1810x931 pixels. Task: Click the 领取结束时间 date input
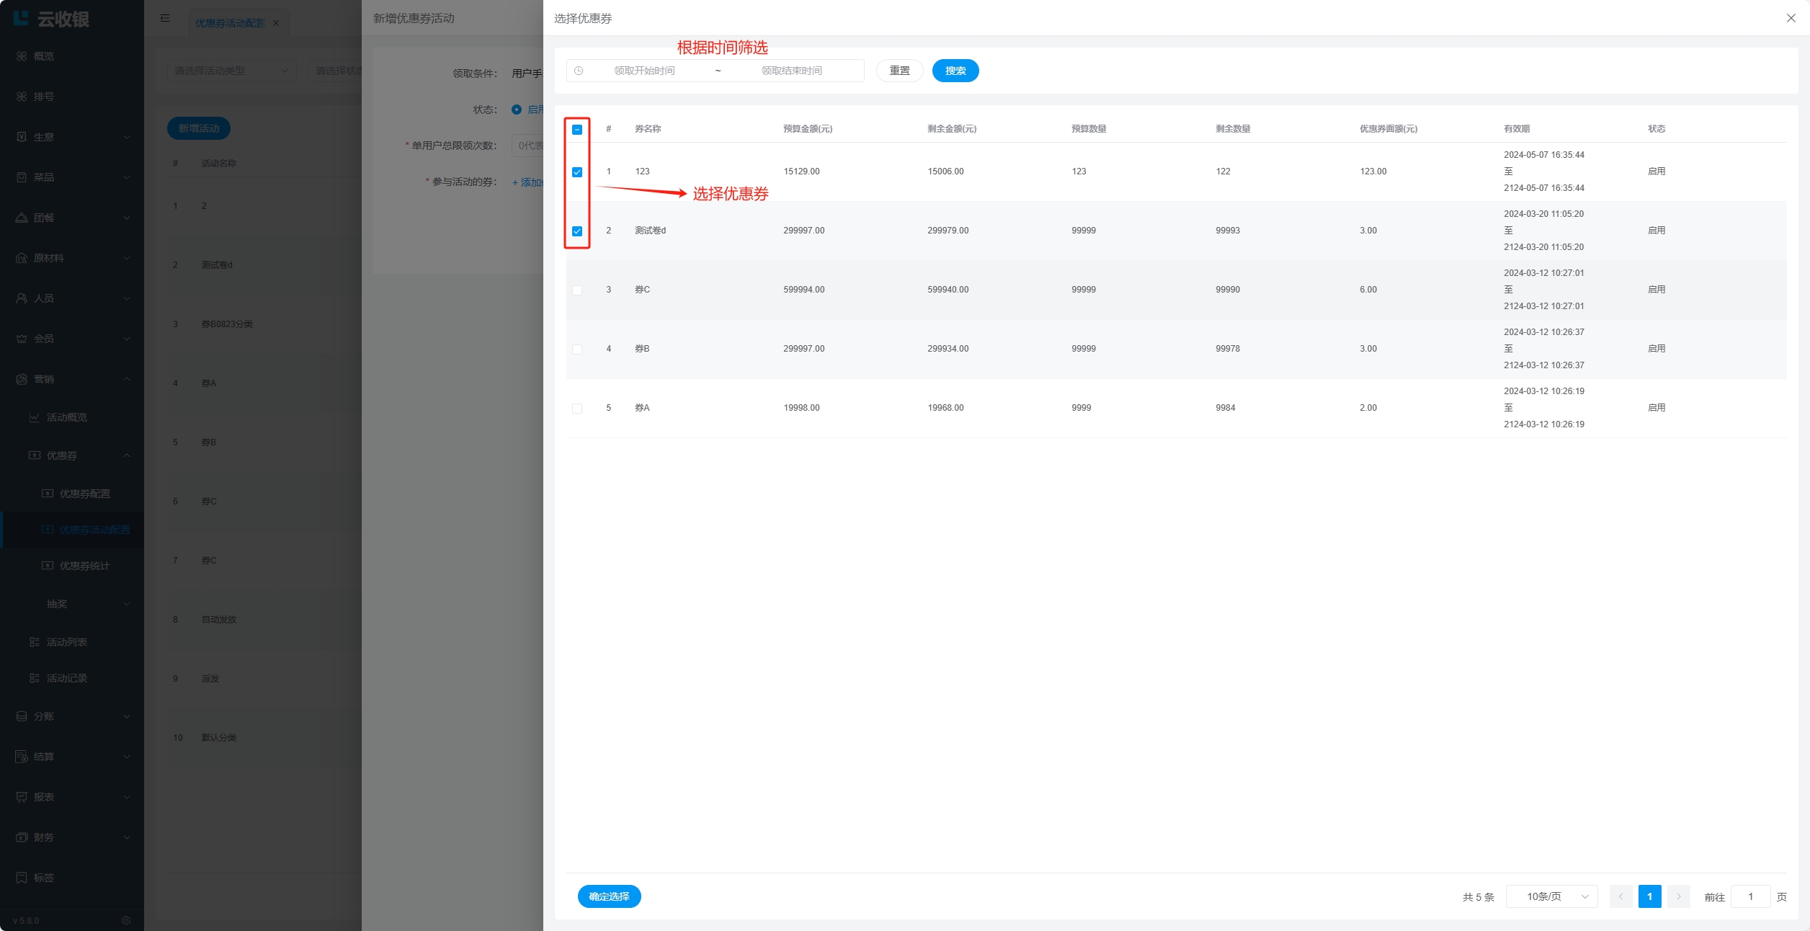point(791,71)
